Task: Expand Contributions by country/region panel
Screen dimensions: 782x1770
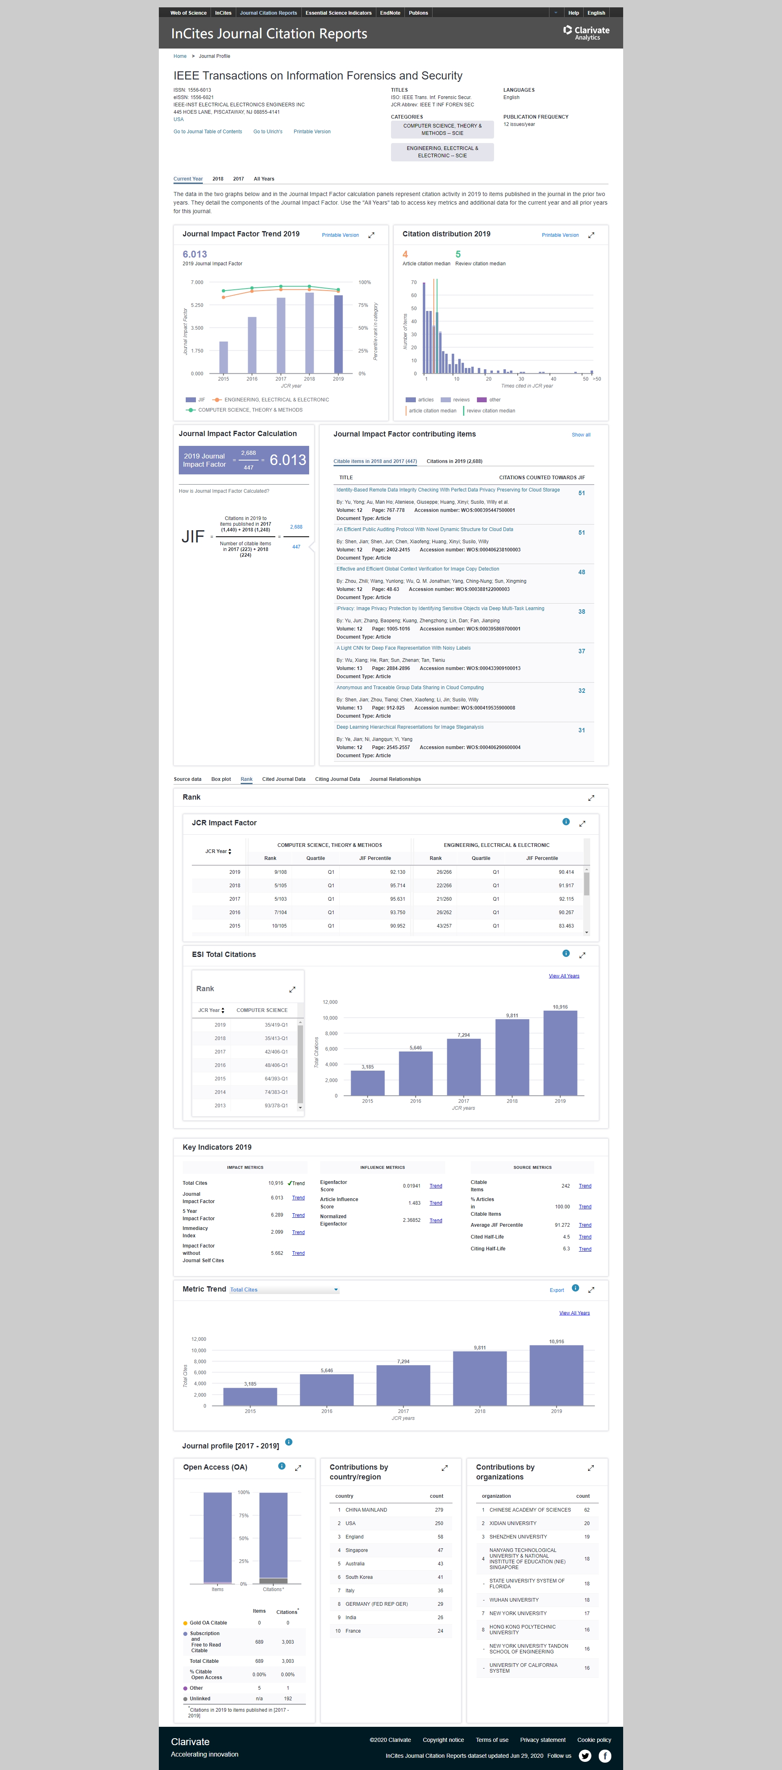Action: click(444, 1468)
